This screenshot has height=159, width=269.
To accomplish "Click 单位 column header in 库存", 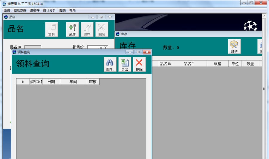I will click(x=235, y=64).
